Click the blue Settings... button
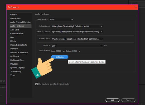The image size is (145, 105). tap(60, 57)
